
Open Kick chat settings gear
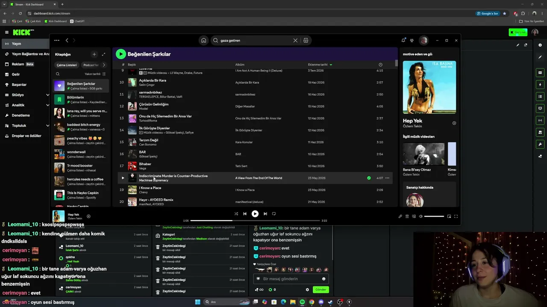pos(307,290)
